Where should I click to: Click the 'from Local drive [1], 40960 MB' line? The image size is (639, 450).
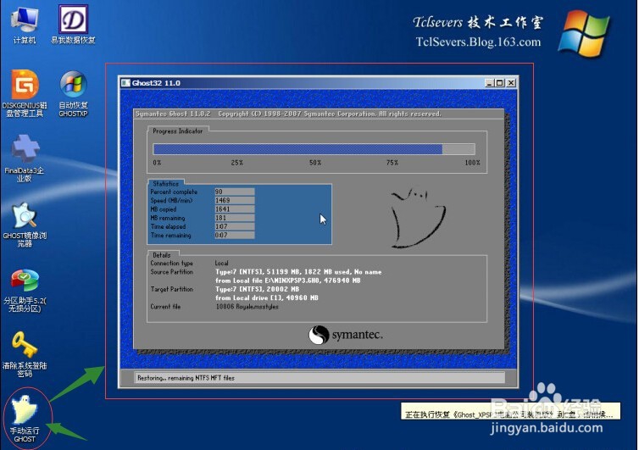pyautogui.click(x=267, y=297)
